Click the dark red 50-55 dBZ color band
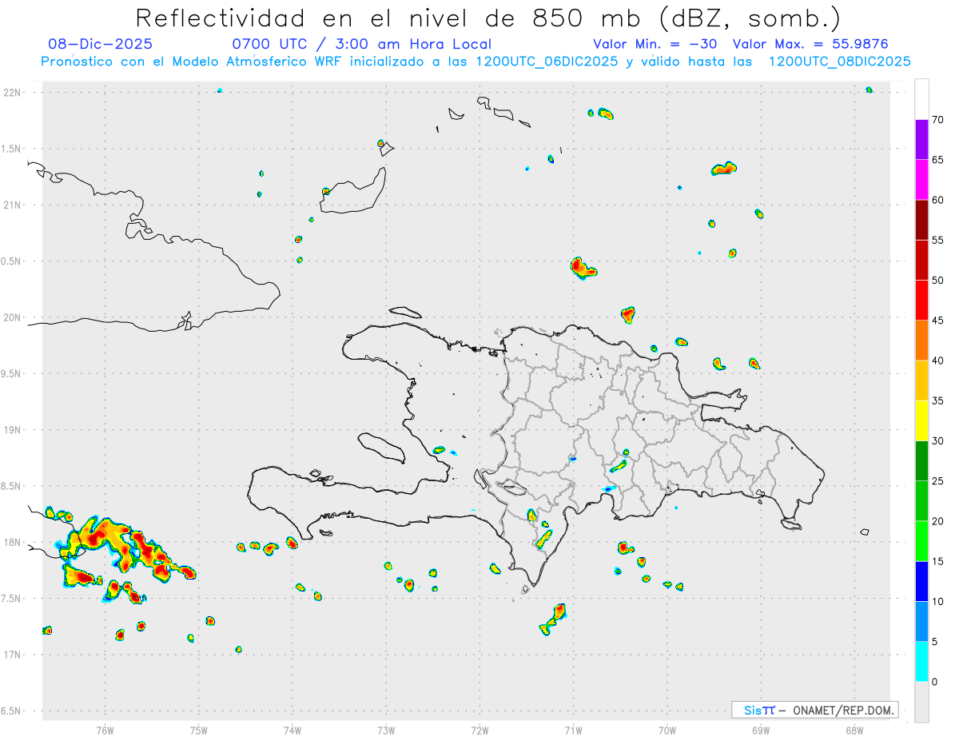Viewport: 959px width, 741px height. [x=921, y=260]
